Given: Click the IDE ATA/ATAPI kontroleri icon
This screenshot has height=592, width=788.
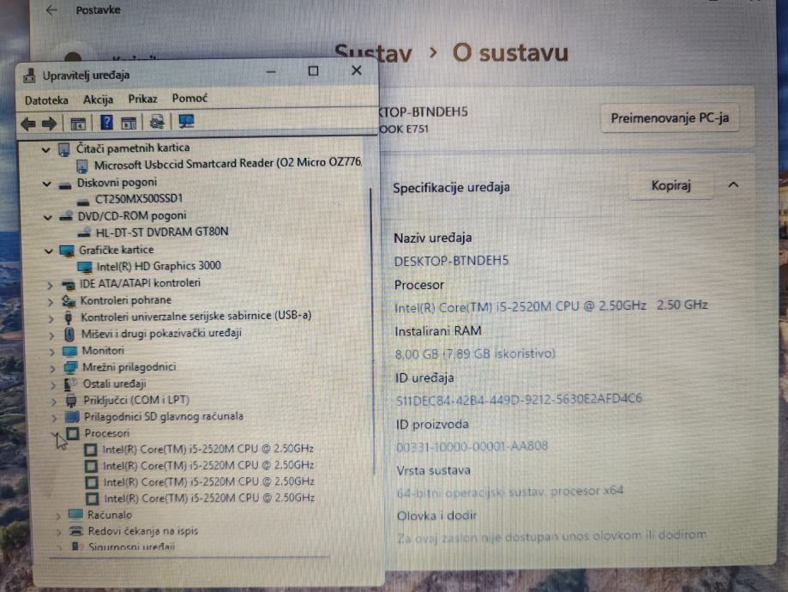Looking at the screenshot, I should tap(68, 285).
